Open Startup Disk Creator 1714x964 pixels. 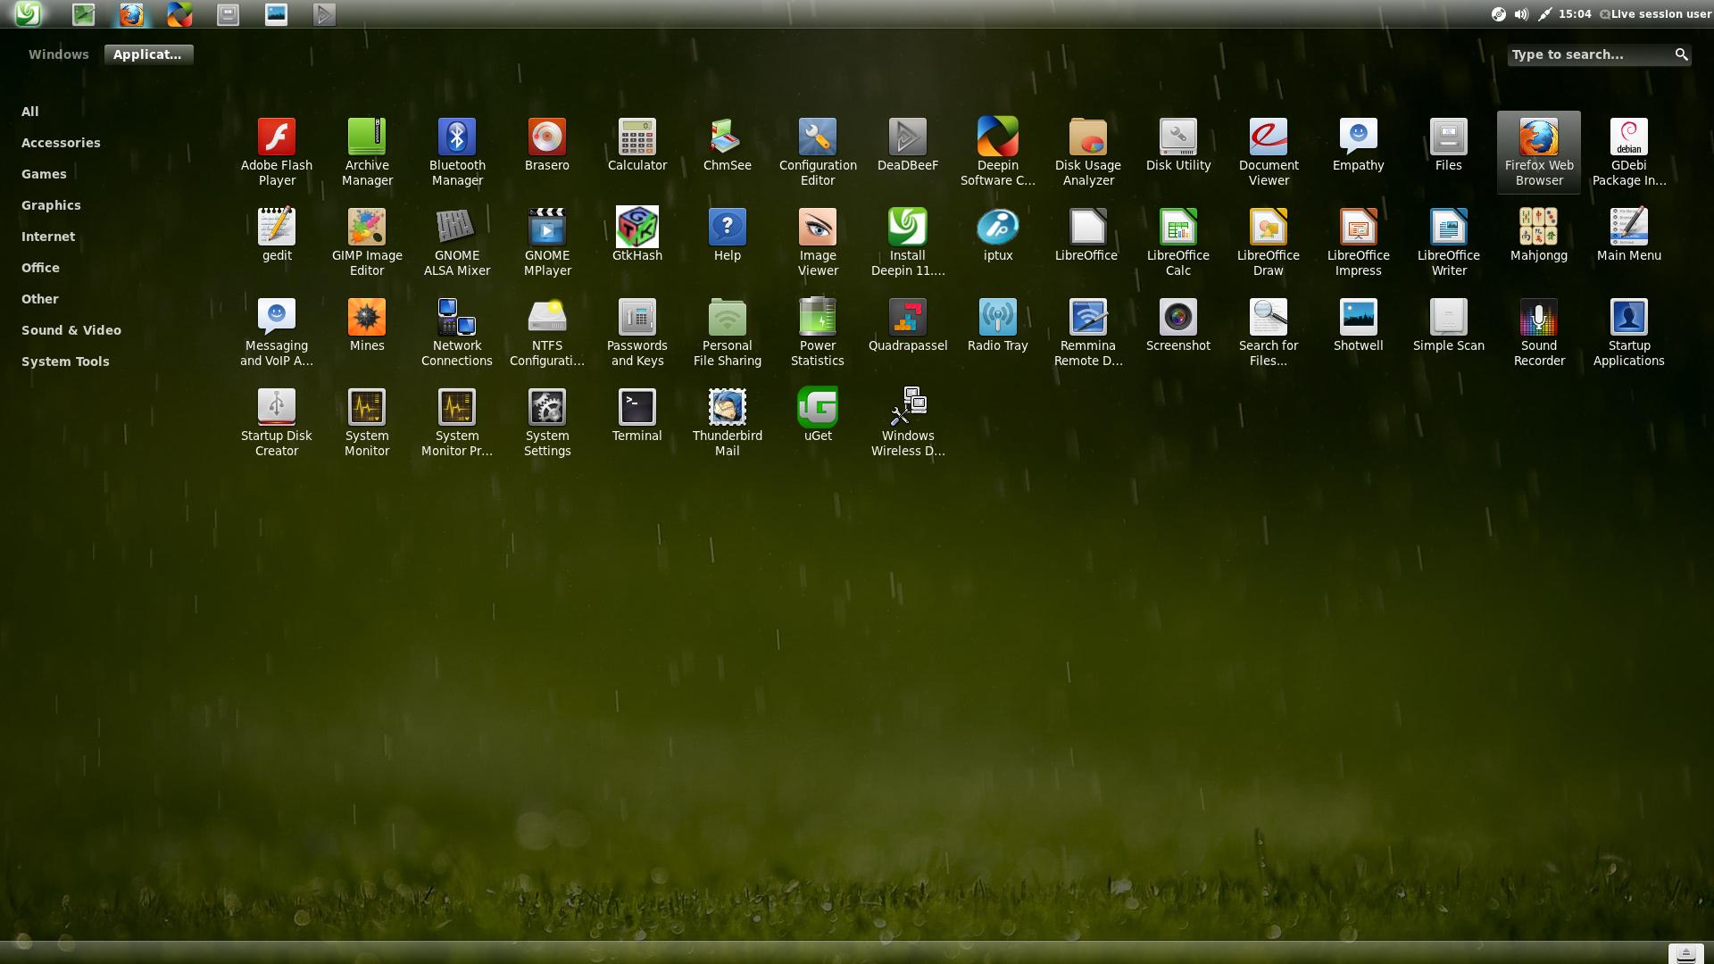click(277, 422)
